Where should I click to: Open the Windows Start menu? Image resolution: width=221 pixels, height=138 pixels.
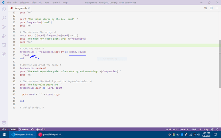(4, 134)
